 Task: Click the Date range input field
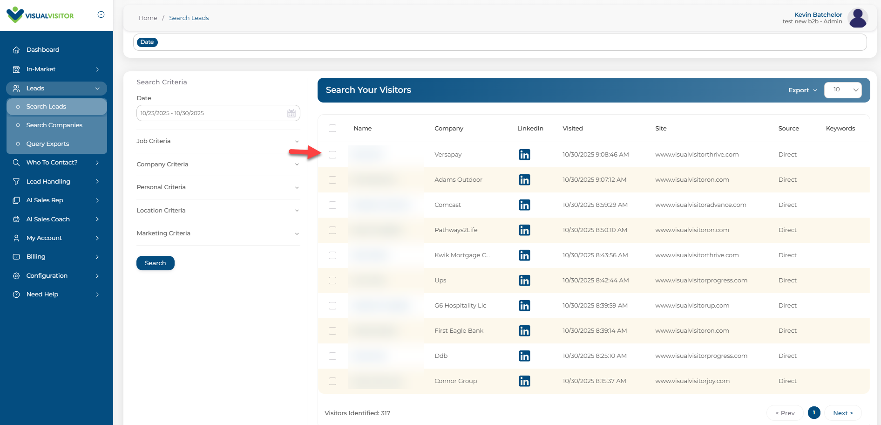pos(212,113)
